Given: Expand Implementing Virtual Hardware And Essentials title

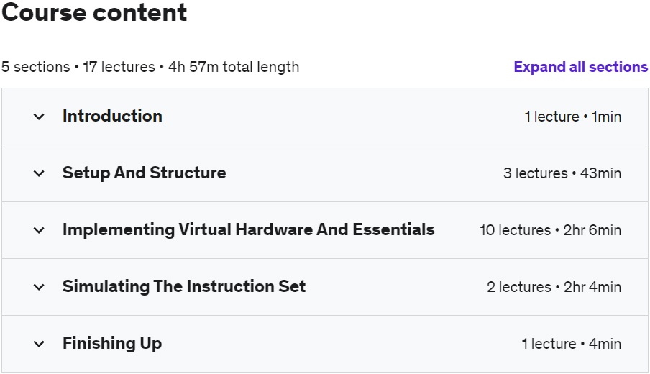Looking at the screenshot, I should 248,229.
